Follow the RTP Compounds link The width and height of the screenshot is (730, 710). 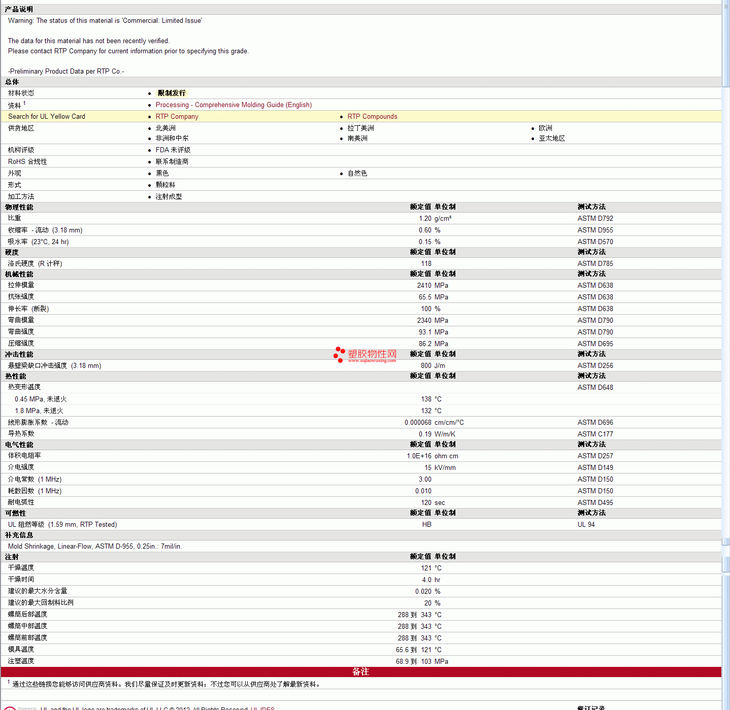(x=373, y=117)
